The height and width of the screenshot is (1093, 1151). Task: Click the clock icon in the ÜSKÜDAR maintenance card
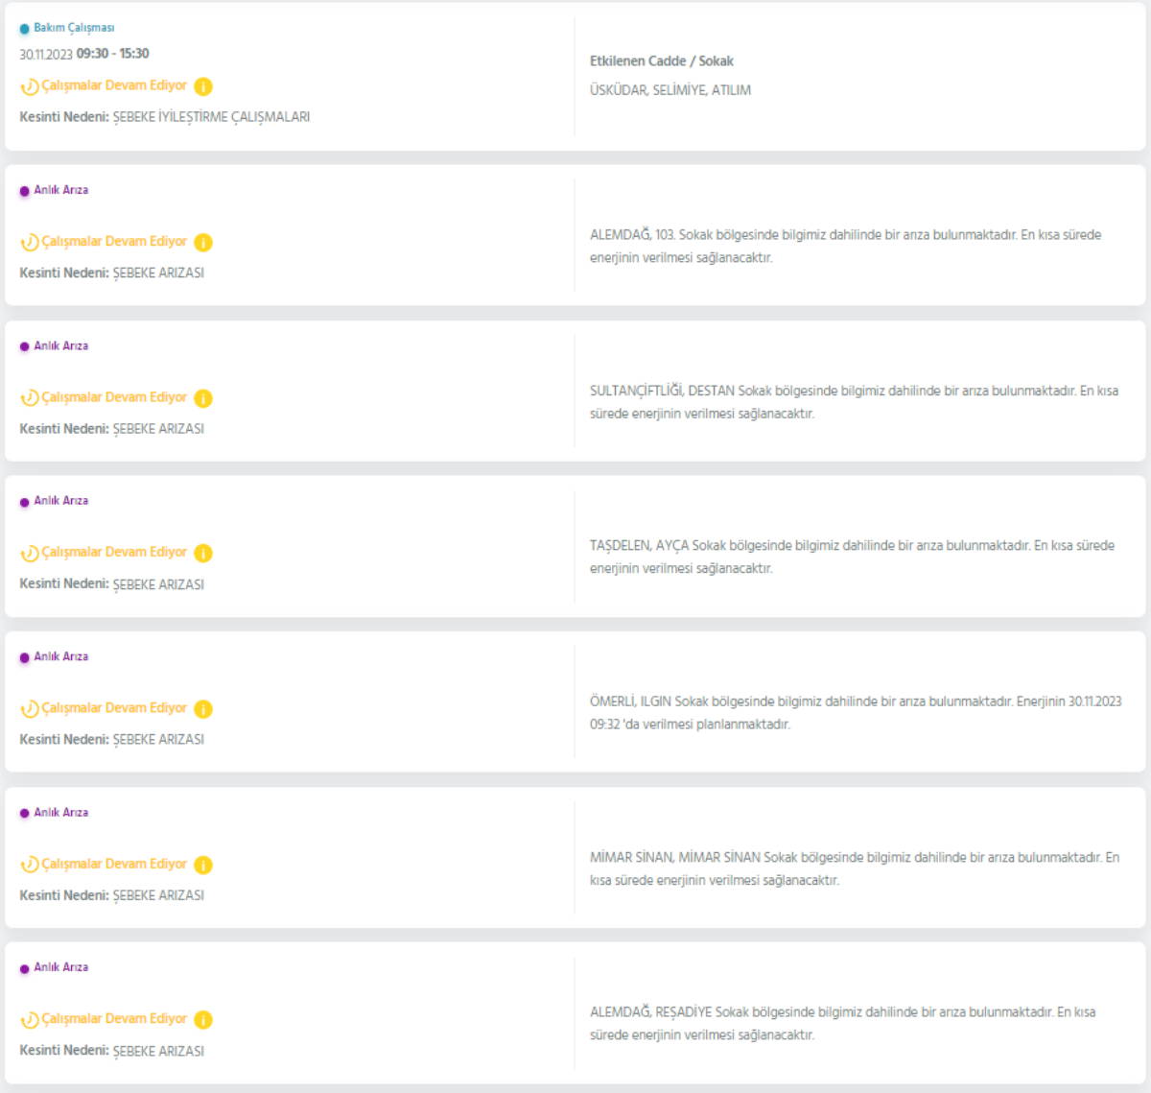30,86
